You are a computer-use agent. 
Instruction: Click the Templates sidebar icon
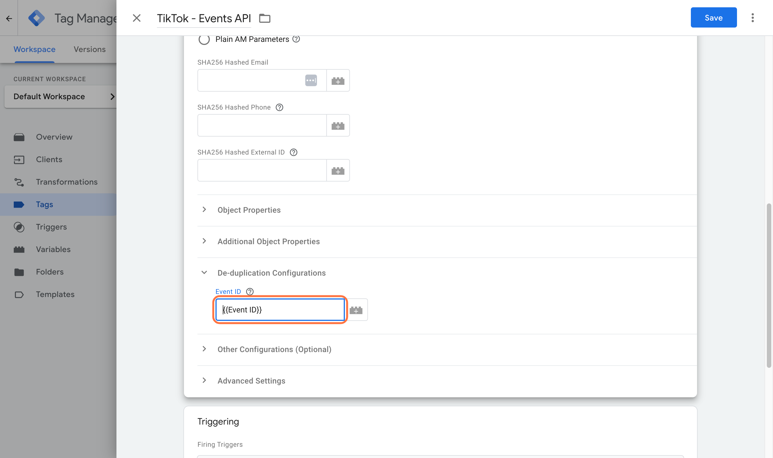coord(19,294)
